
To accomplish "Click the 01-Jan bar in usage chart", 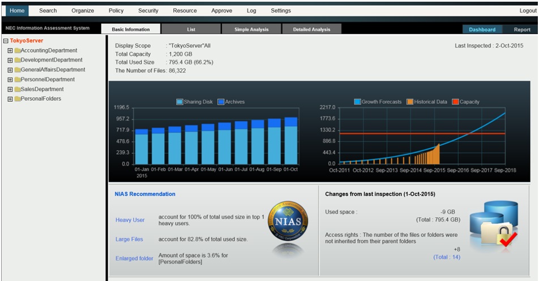I will tap(142, 146).
